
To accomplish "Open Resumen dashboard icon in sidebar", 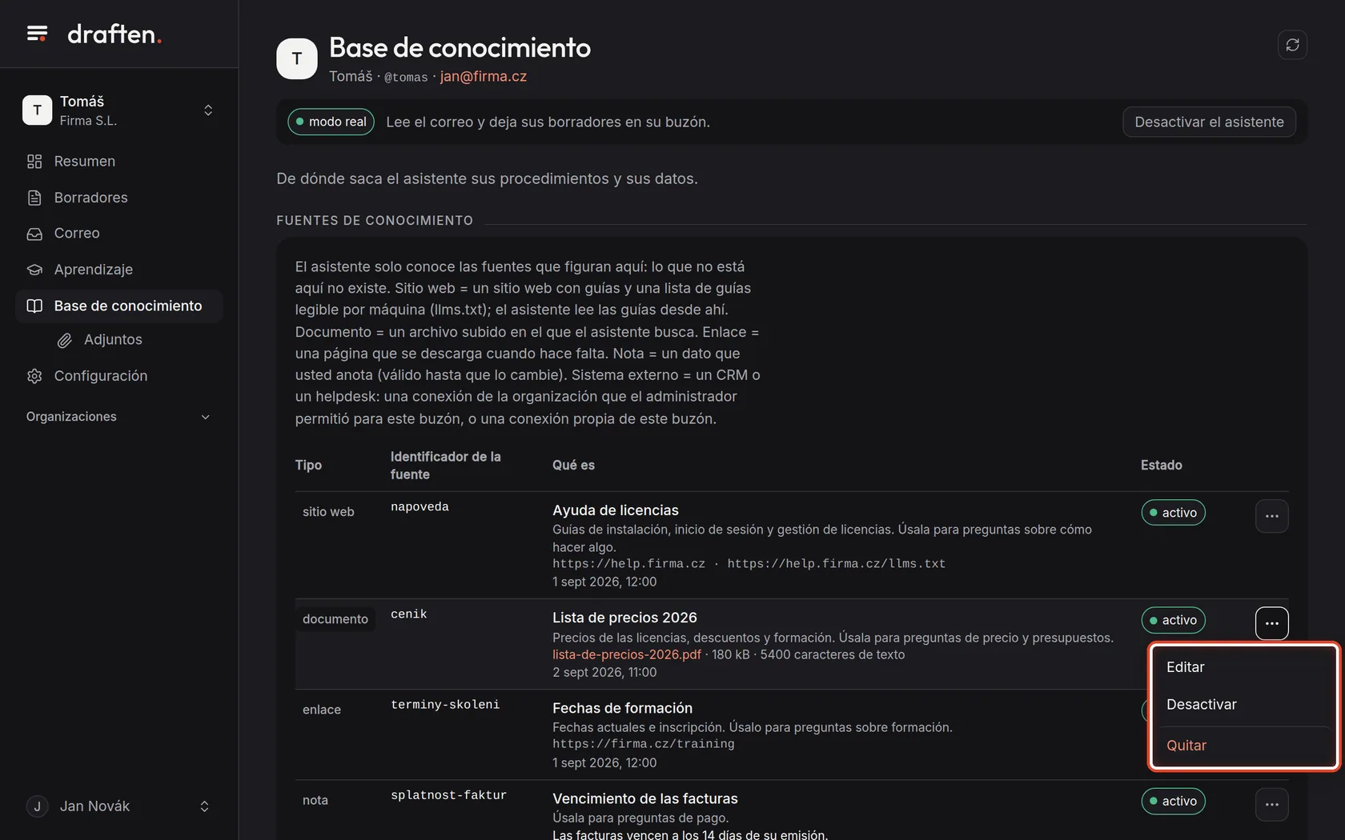I will (x=34, y=162).
